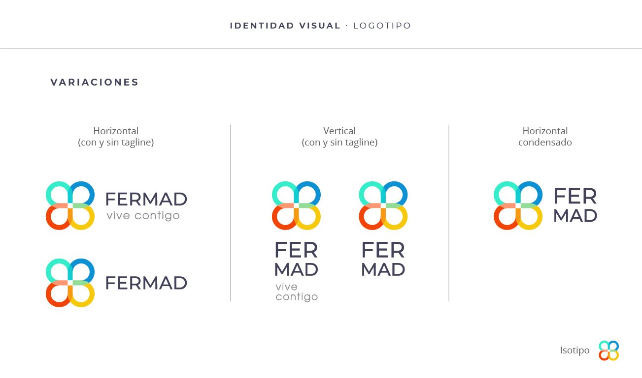This screenshot has width=642, height=378.
Task: Click the IDENTIDAD VISUAL header text
Action: [285, 26]
